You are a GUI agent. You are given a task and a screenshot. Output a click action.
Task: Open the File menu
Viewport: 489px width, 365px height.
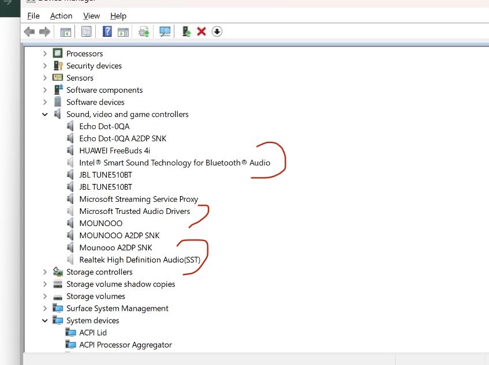(x=33, y=16)
